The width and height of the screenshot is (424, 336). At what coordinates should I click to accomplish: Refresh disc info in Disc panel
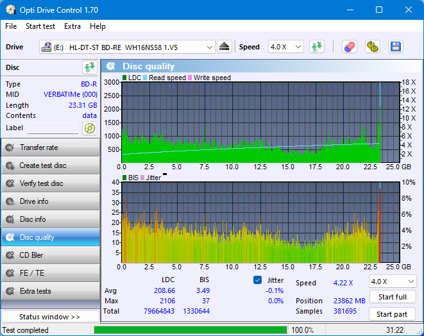(90, 67)
